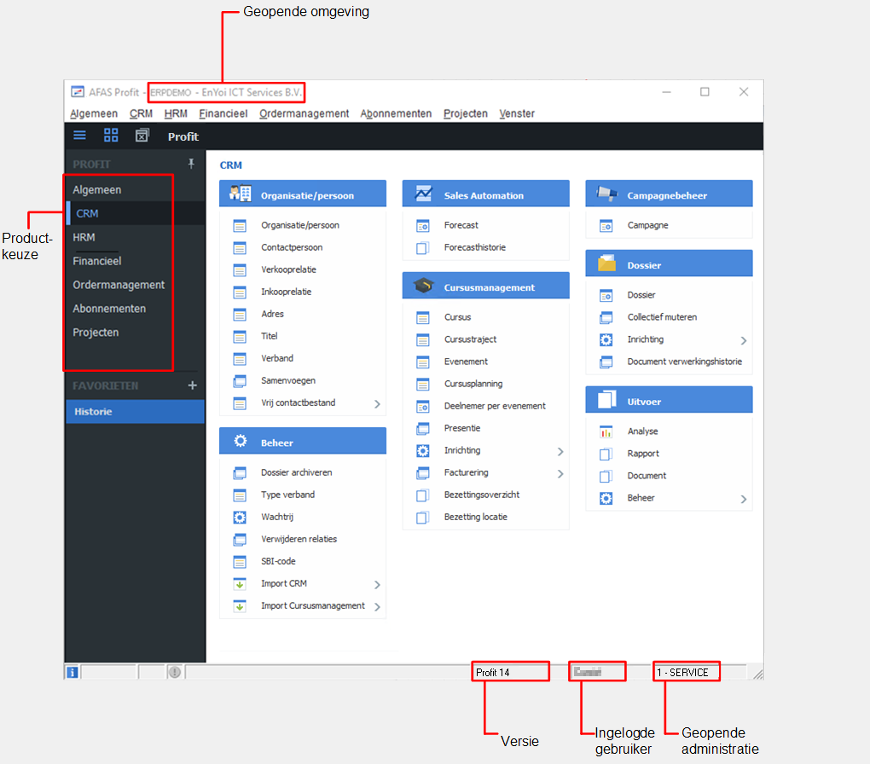Click the Dossier archiveren icon

[240, 472]
